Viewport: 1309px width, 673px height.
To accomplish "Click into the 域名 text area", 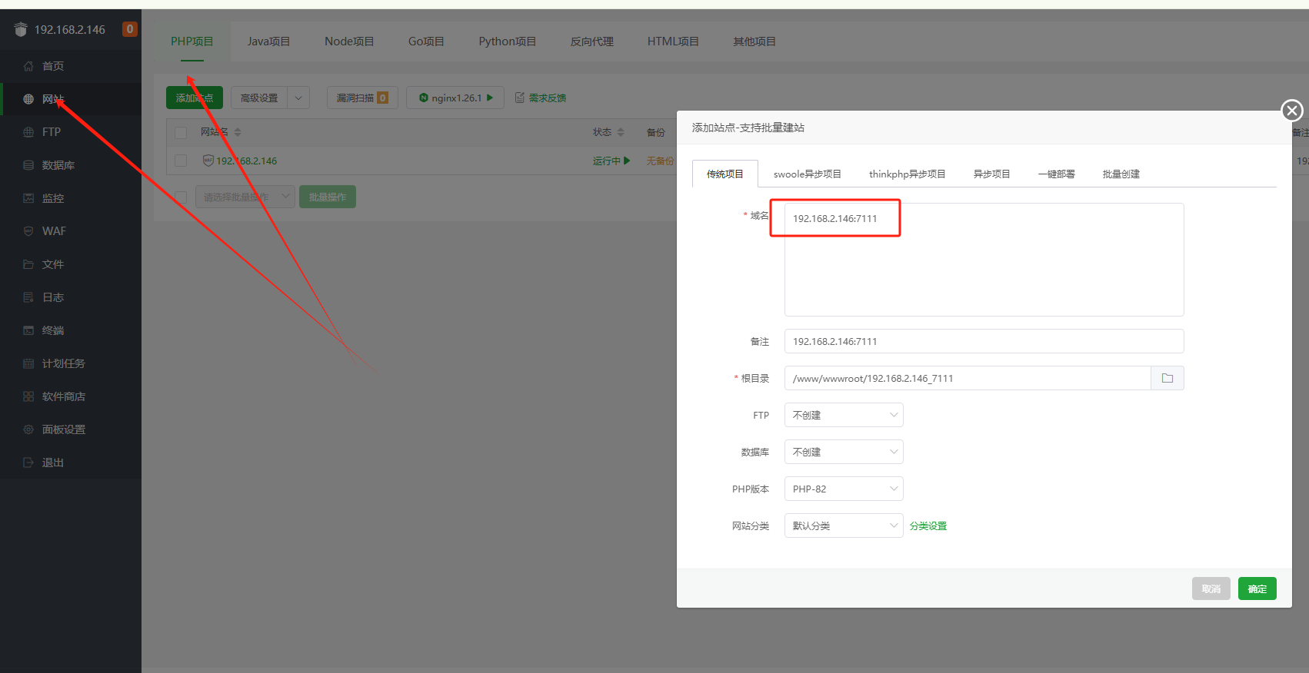I will 984,260.
